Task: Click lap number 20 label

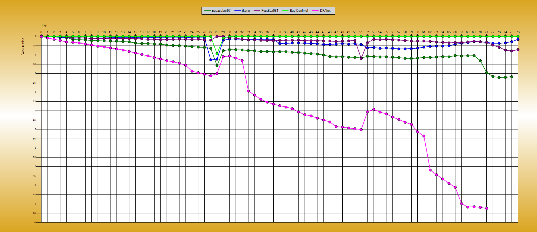Action: coord(167,32)
